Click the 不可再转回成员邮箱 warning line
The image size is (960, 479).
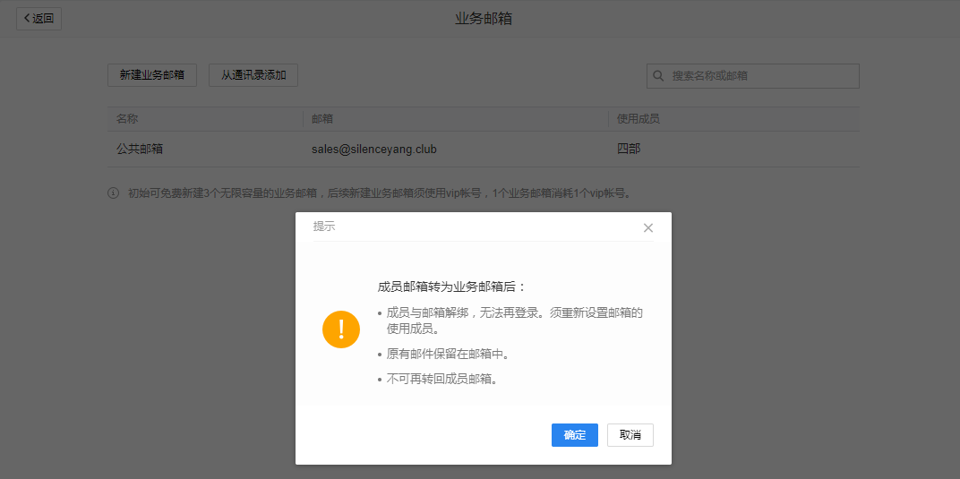click(x=441, y=379)
